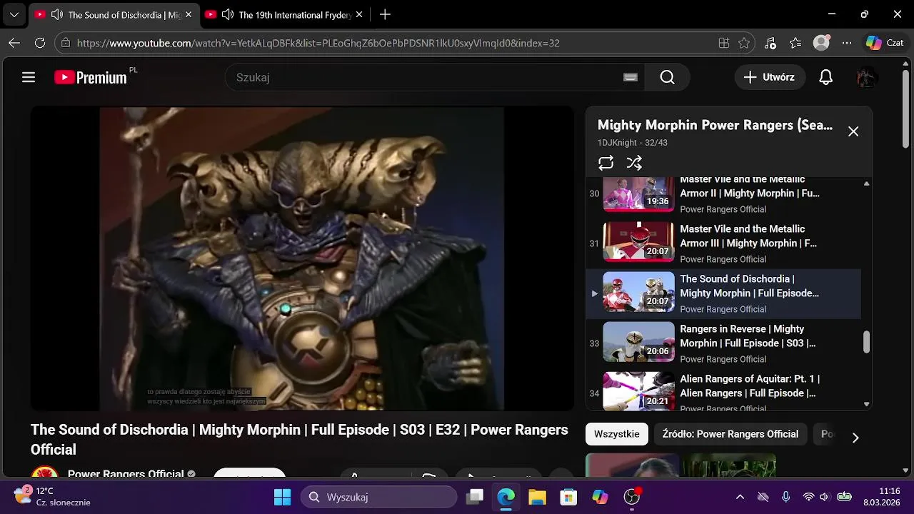This screenshot has height=514, width=914.
Task: Play Rangers in Reverse episode thumbnail
Action: [x=638, y=341]
